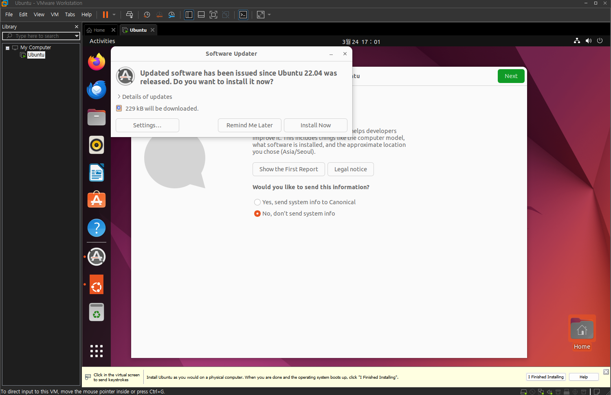The width and height of the screenshot is (611, 395).
Task: Select No, don't send system info
Action: pyautogui.click(x=295, y=214)
